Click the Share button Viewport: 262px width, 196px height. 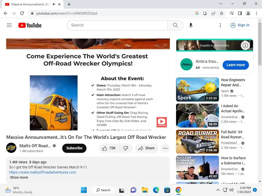tap(147, 148)
